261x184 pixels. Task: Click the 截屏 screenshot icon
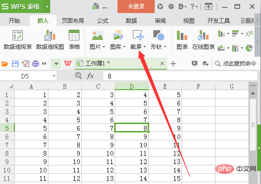[x=138, y=35]
